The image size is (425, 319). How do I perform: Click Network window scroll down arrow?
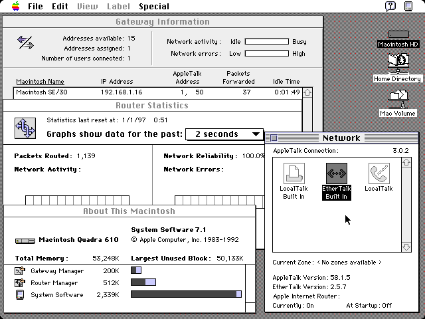406,247
